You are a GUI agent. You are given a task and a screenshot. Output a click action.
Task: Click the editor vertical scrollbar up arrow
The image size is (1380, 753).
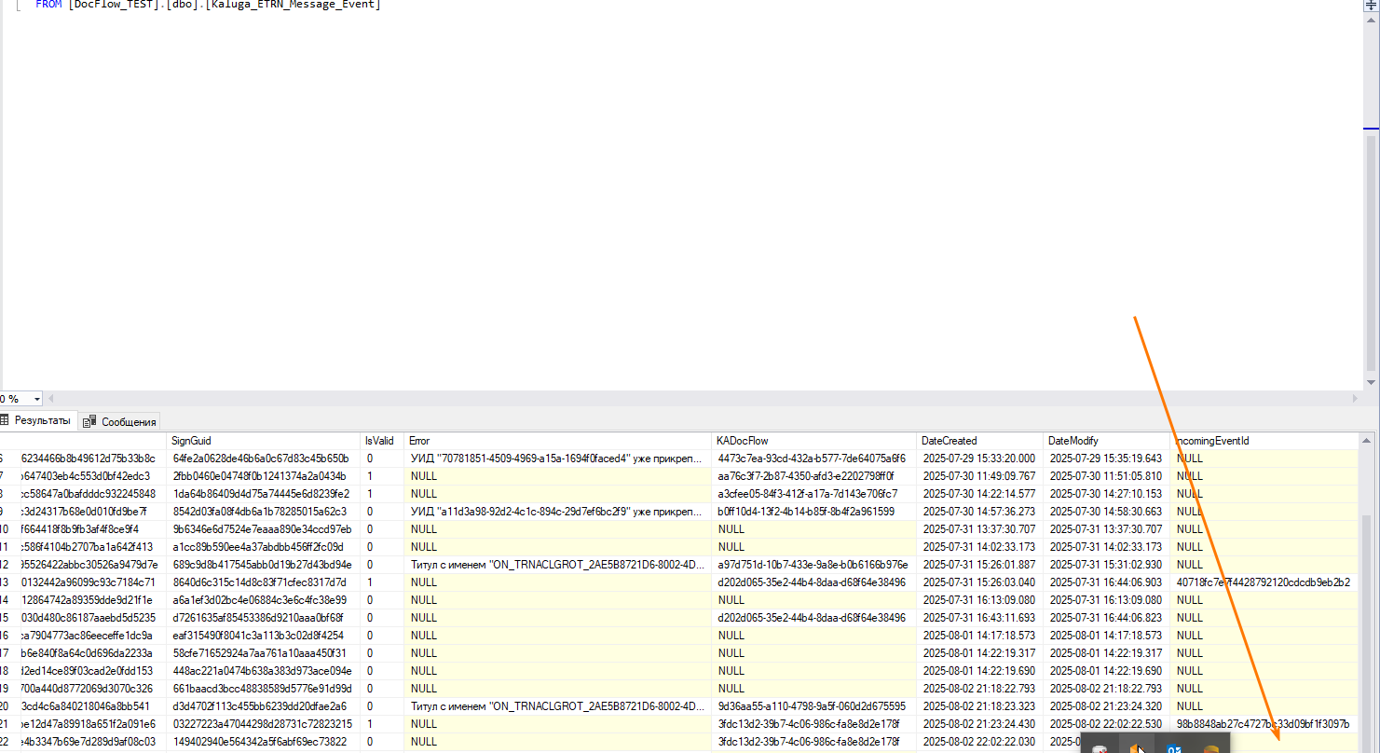[1371, 21]
